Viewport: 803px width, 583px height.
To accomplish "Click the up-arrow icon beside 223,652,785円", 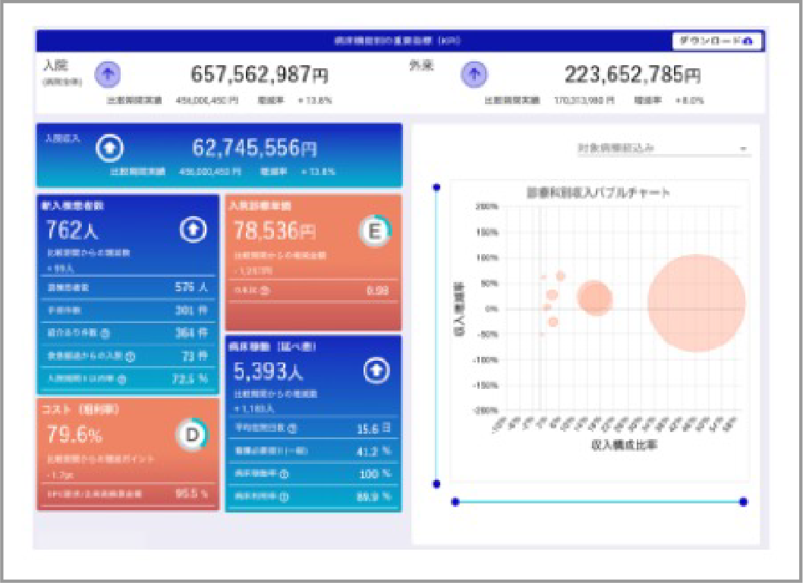I will 474,74.
